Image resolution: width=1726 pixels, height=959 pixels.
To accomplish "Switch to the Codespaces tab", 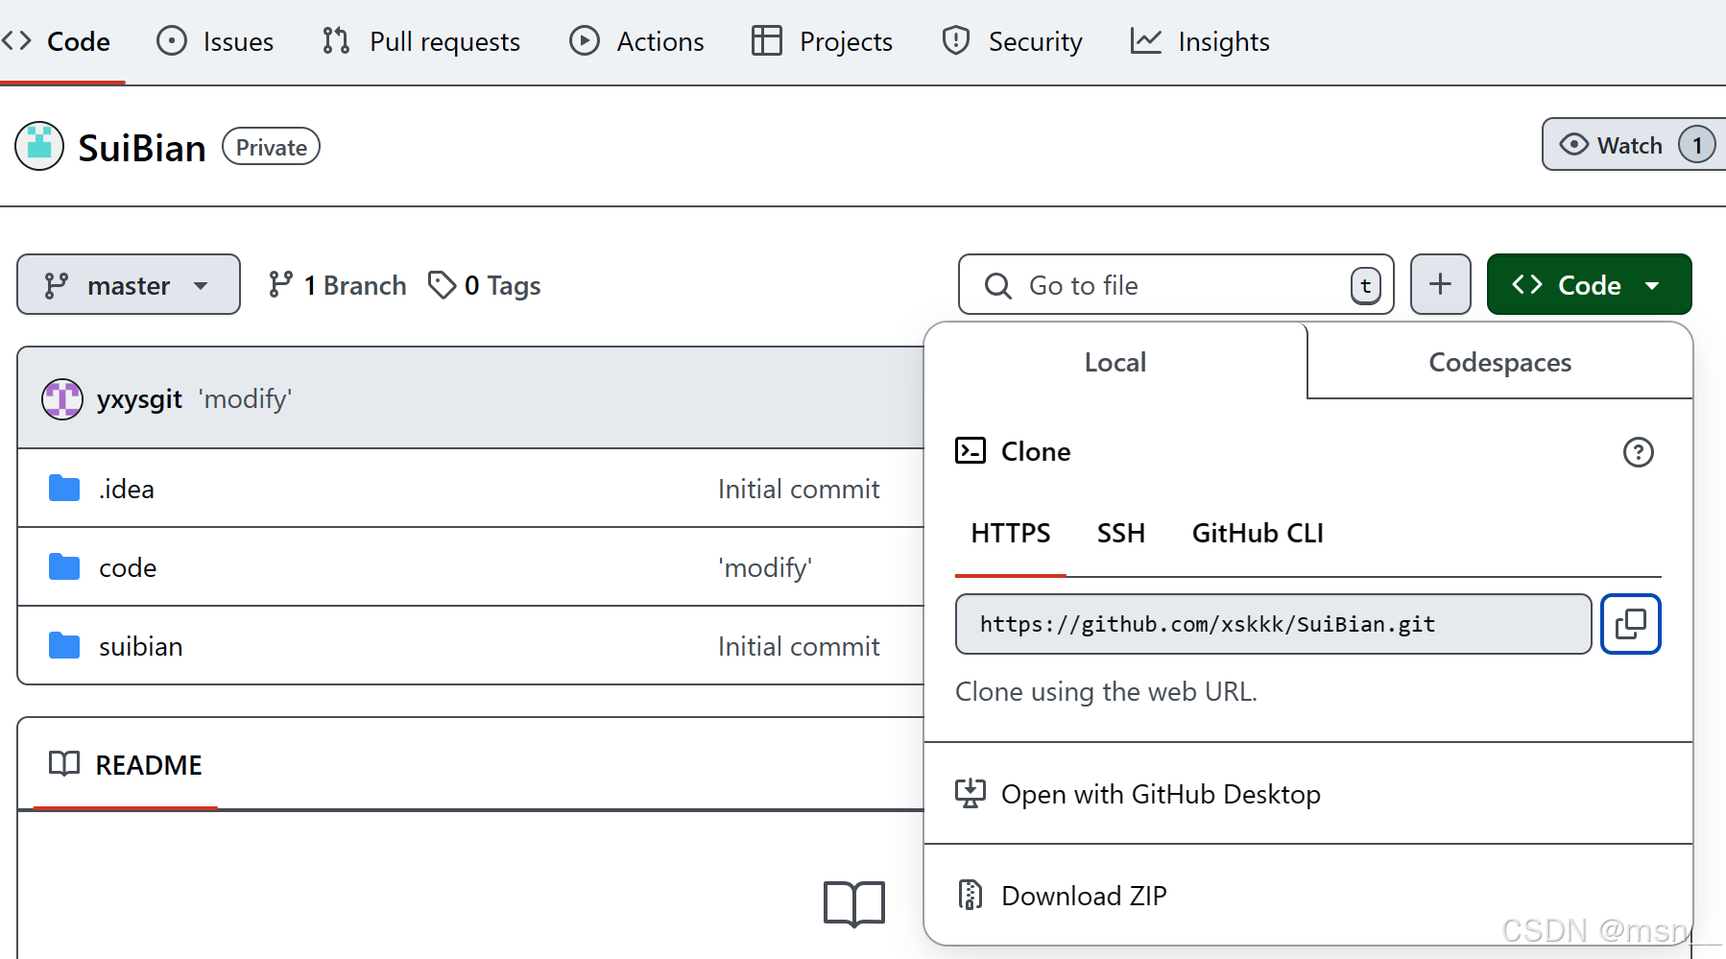I will (1499, 362).
